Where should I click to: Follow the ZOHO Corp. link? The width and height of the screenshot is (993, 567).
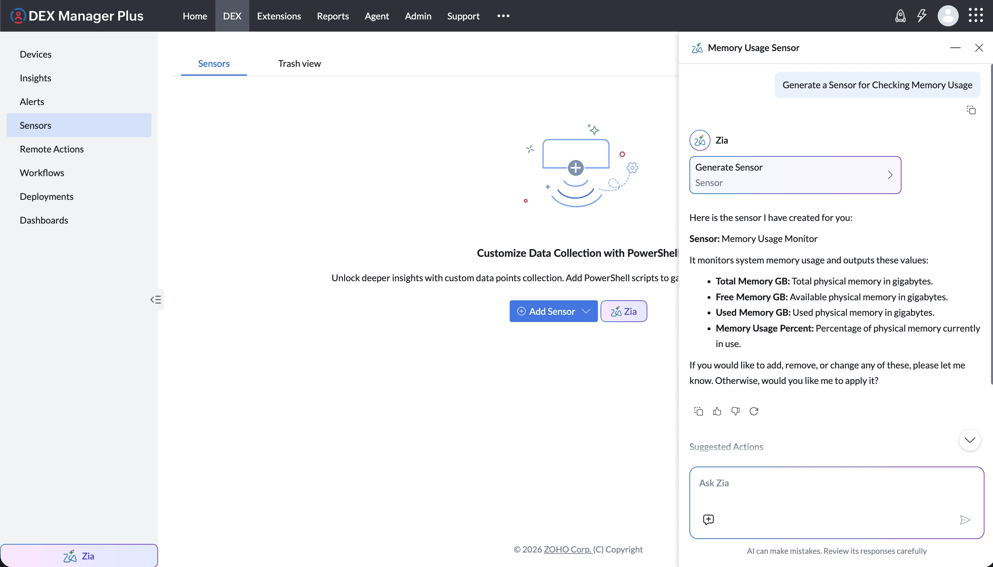coord(568,550)
